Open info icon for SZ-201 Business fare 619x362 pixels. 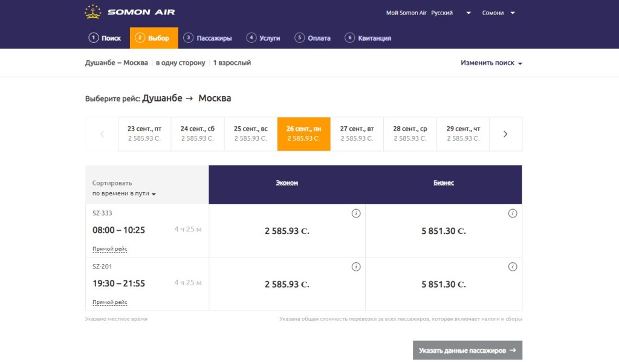[x=513, y=267]
